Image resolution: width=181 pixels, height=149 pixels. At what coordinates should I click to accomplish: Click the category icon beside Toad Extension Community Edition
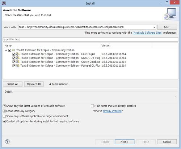click(14, 50)
